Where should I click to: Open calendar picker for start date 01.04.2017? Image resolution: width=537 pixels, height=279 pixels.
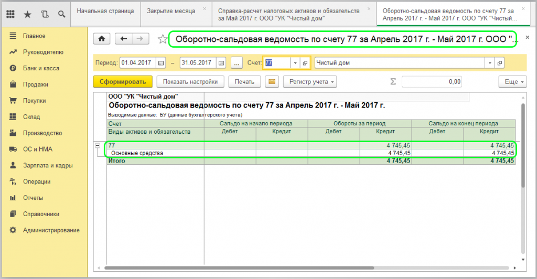pyautogui.click(x=161, y=63)
